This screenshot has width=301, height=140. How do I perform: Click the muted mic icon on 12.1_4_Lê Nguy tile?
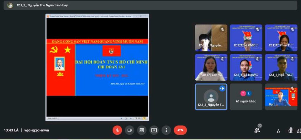point(257,59)
